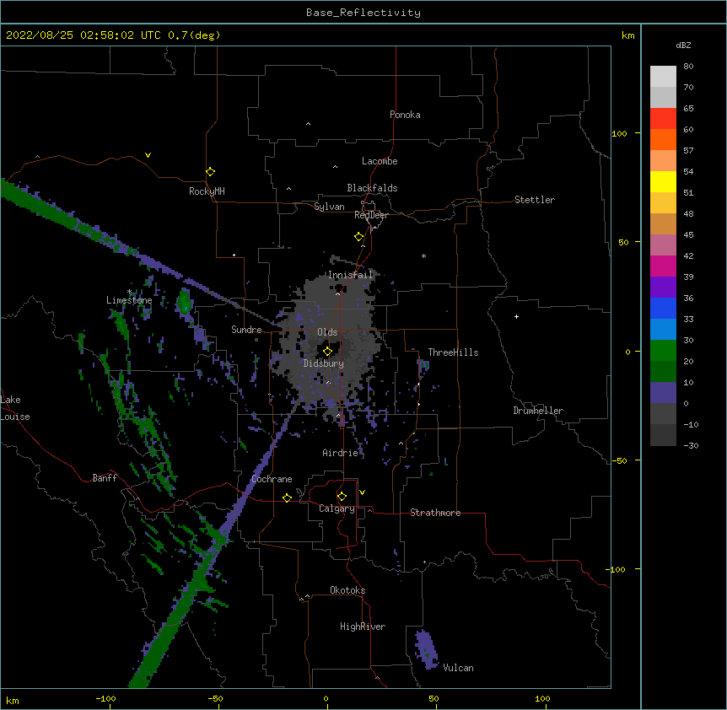The height and width of the screenshot is (710, 727).
Task: Click the Drumheller city label
Action: (538, 411)
